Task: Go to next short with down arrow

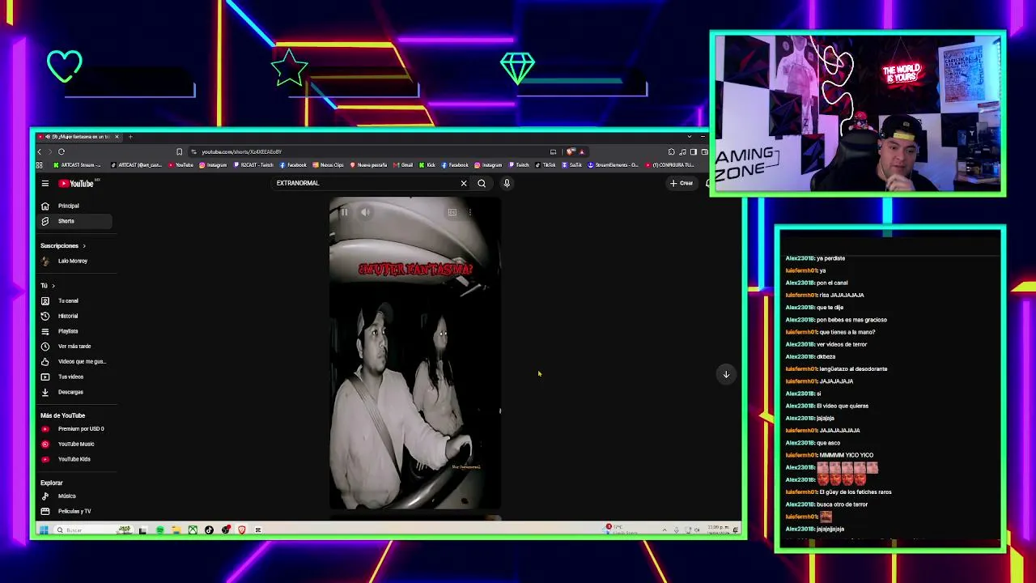Action: click(x=726, y=374)
